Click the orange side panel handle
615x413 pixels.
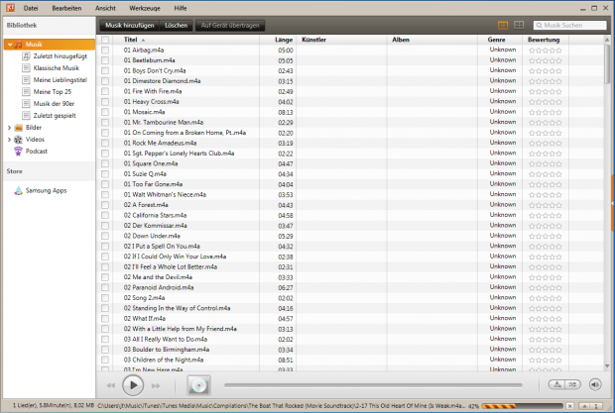(613, 203)
